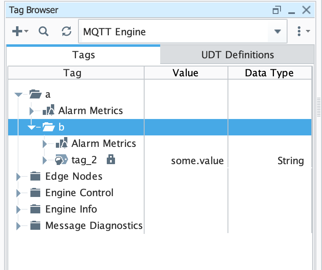Screen dimensions: 322x270
Task: Collapse the folder a tree node
Action: [18, 94]
